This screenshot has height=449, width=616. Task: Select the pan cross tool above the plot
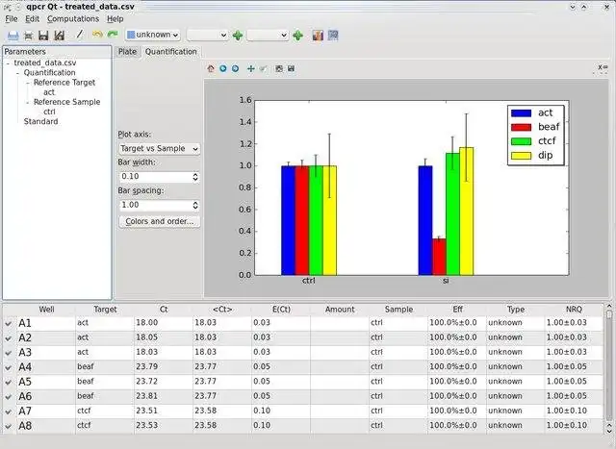coord(250,68)
